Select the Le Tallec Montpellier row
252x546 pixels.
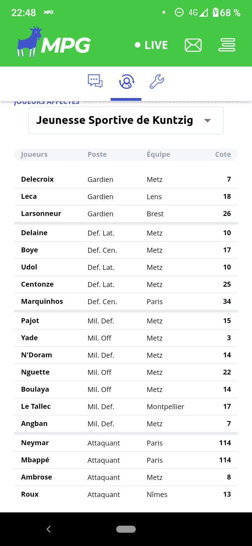pyautogui.click(x=126, y=406)
